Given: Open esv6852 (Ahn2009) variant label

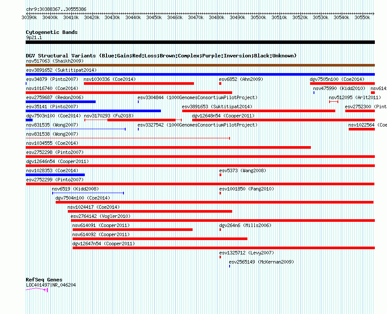Looking at the screenshot, I should coord(241,79).
